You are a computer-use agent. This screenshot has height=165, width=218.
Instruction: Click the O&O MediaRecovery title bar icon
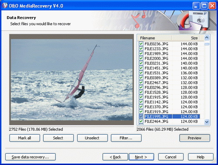(x=4, y=6)
